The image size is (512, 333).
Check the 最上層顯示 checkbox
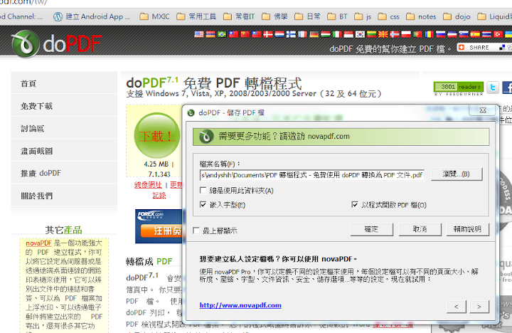click(196, 231)
